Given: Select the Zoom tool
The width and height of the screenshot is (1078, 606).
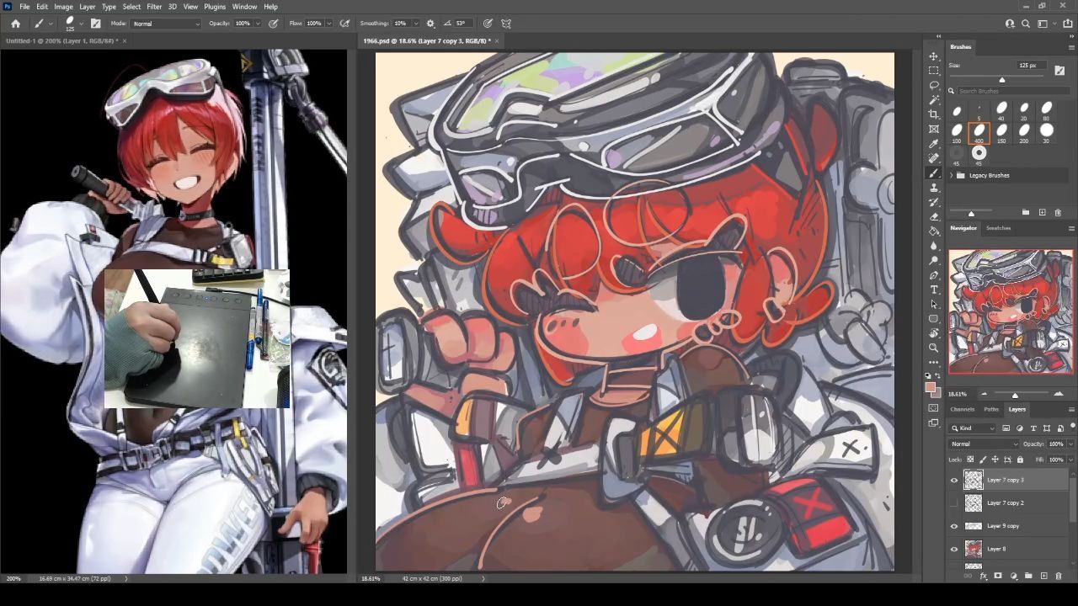Looking at the screenshot, I should click(x=933, y=348).
